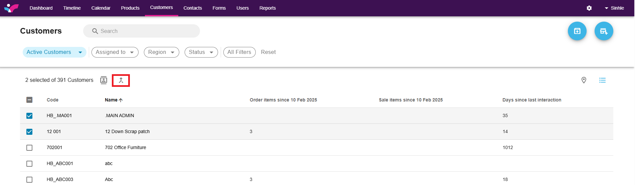Open the Assigned to filter dropdown
Screen dimensions: 635x185
[115, 52]
